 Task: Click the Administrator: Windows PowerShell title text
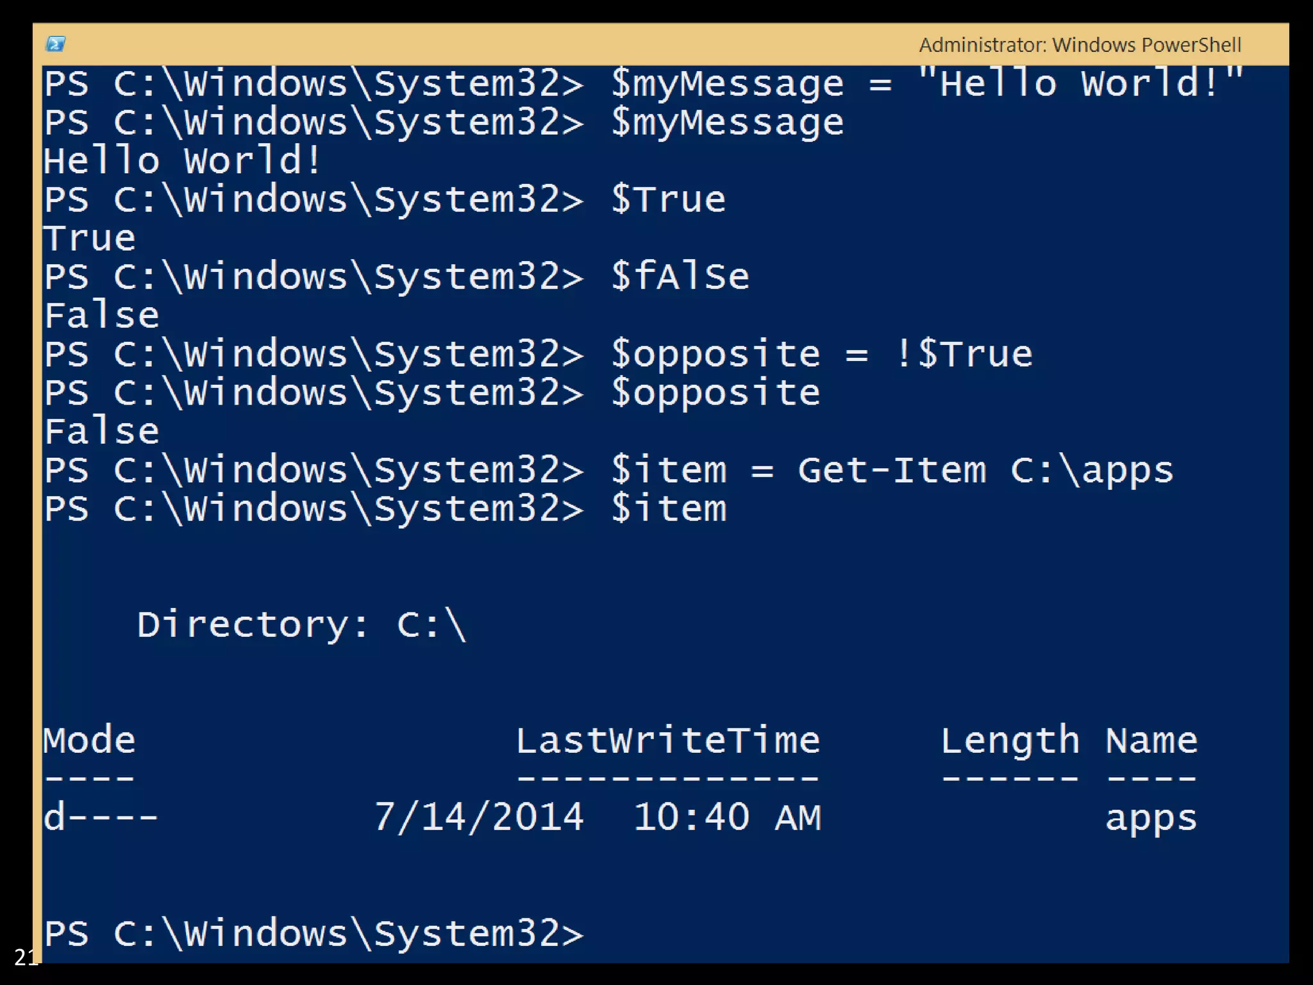(1080, 45)
